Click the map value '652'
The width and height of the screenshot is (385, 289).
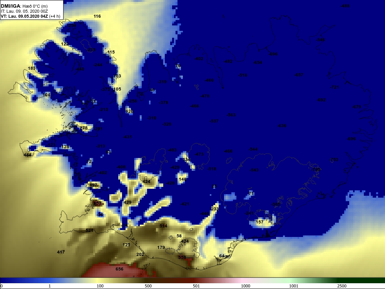tap(97, 203)
